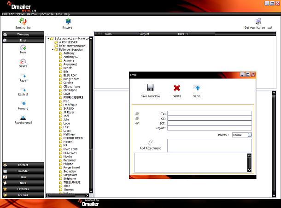The height and width of the screenshot is (208, 281).
Task: Select the CE pour tous folder
Action: click(x=72, y=87)
